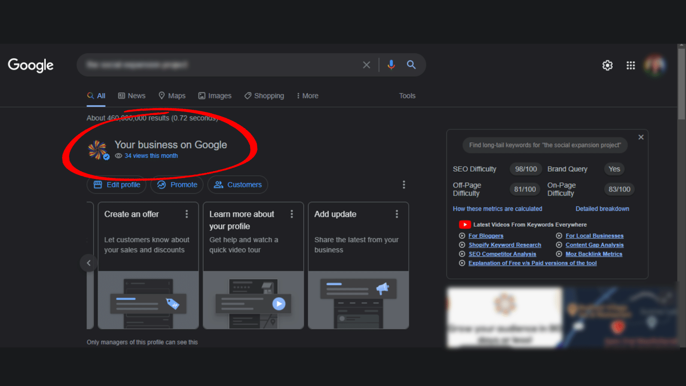Click 34 views this month link
The height and width of the screenshot is (386, 686).
151,156
